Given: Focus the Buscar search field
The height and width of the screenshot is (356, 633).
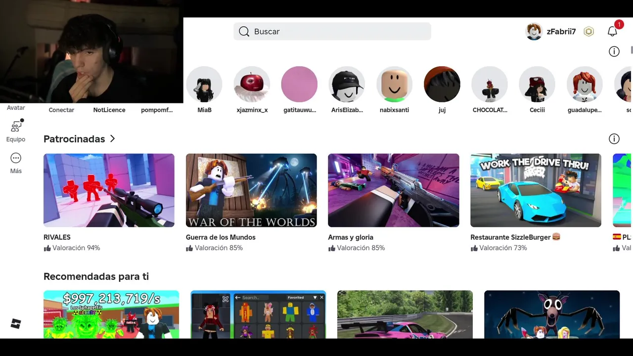Looking at the screenshot, I should [x=332, y=32].
